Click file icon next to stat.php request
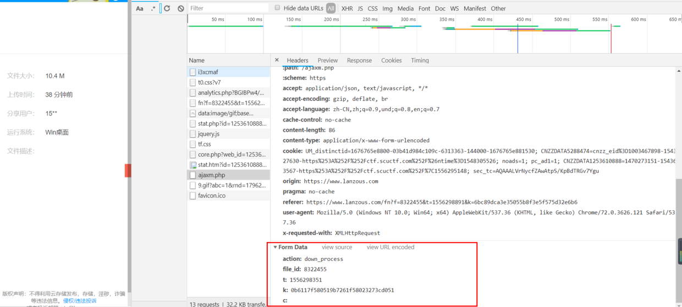 (x=193, y=124)
